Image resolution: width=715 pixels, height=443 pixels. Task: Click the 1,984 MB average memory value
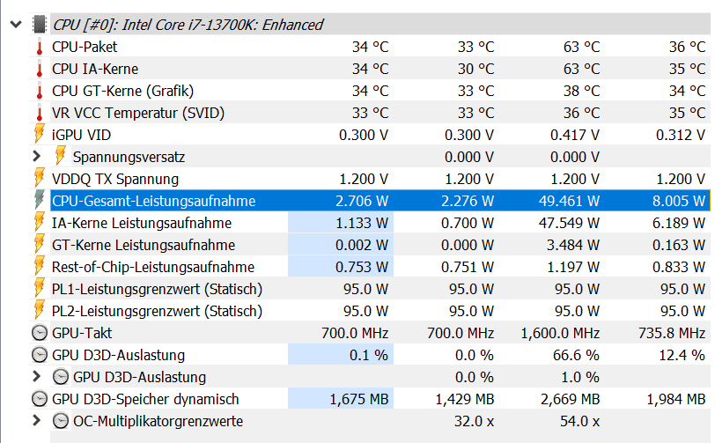676,399
